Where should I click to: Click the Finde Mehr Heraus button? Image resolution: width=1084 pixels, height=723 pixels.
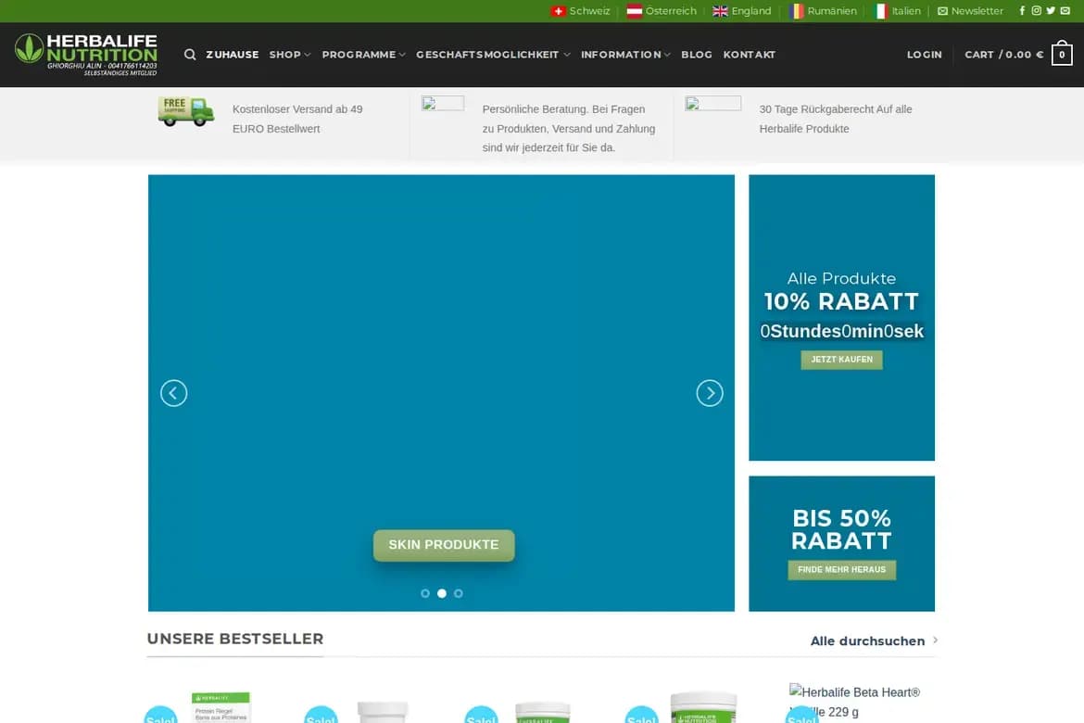[841, 570]
